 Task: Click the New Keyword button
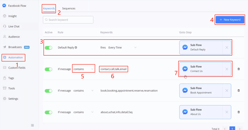pyautogui.click(x=230, y=19)
